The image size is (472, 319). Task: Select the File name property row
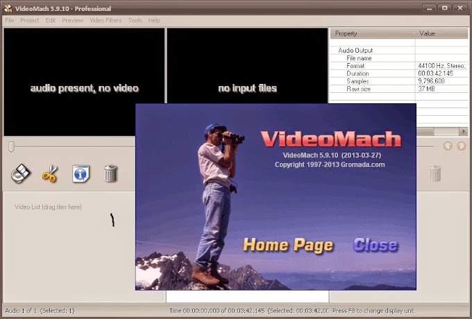click(x=399, y=58)
